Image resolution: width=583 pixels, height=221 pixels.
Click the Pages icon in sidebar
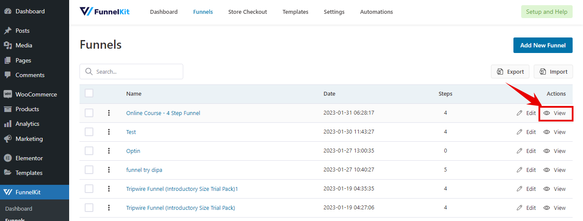tap(8, 60)
